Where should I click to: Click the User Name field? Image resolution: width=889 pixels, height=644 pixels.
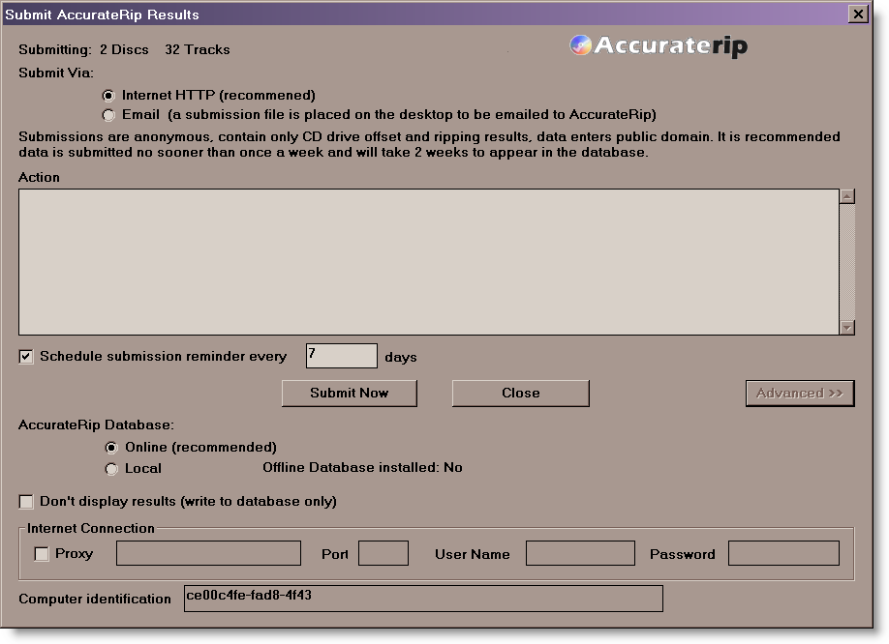point(580,553)
